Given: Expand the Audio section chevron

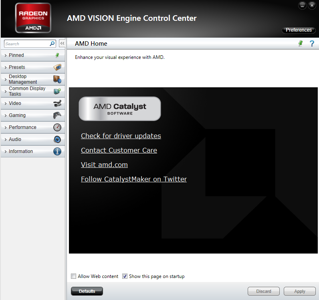Looking at the screenshot, I should click(x=6, y=139).
